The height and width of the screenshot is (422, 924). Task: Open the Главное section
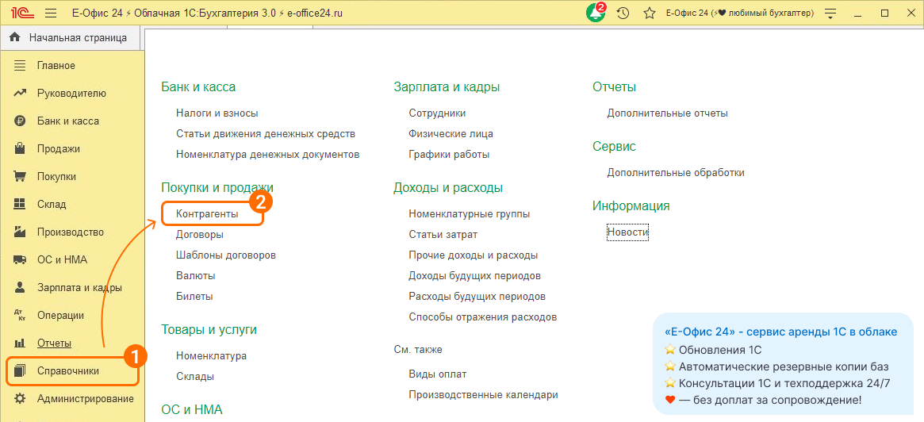point(56,65)
